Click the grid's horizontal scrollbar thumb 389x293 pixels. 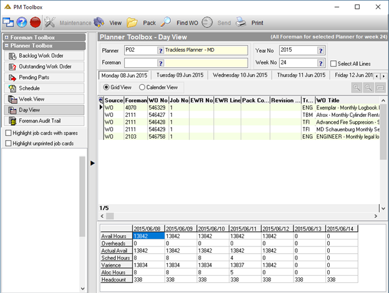click(110, 216)
